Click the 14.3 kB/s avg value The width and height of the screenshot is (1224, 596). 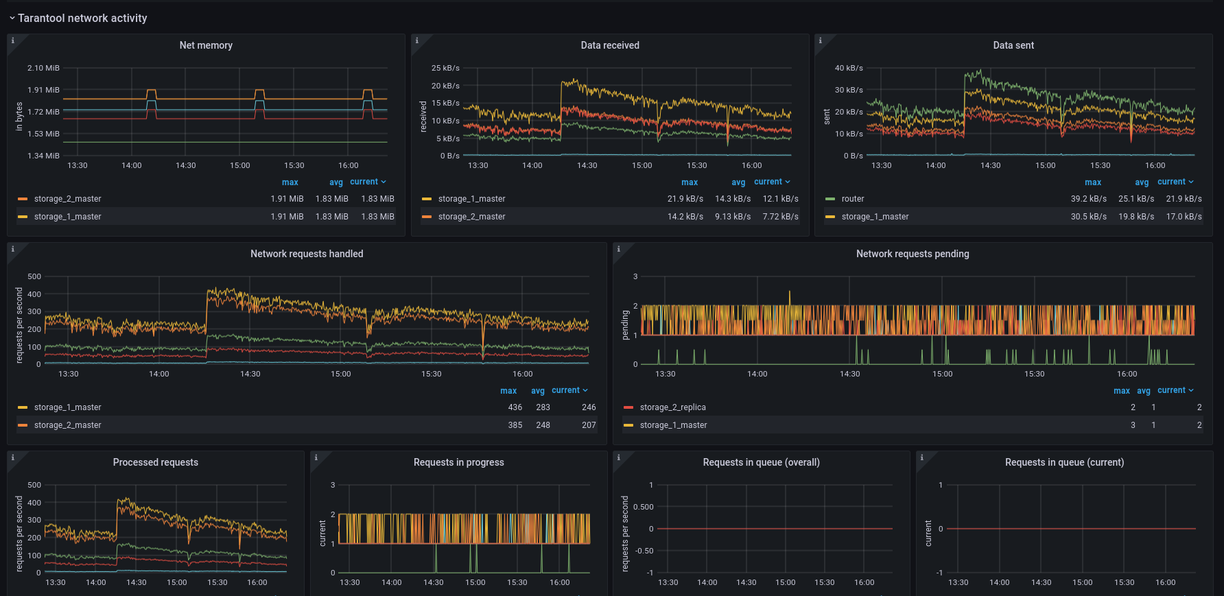(x=733, y=199)
